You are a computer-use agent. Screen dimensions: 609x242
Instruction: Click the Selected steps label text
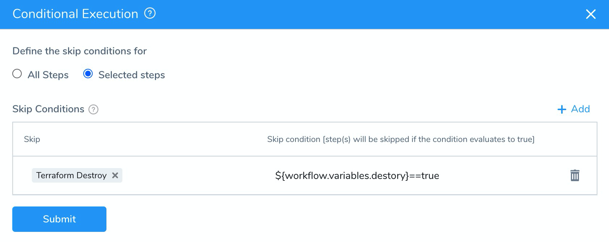[132, 75]
